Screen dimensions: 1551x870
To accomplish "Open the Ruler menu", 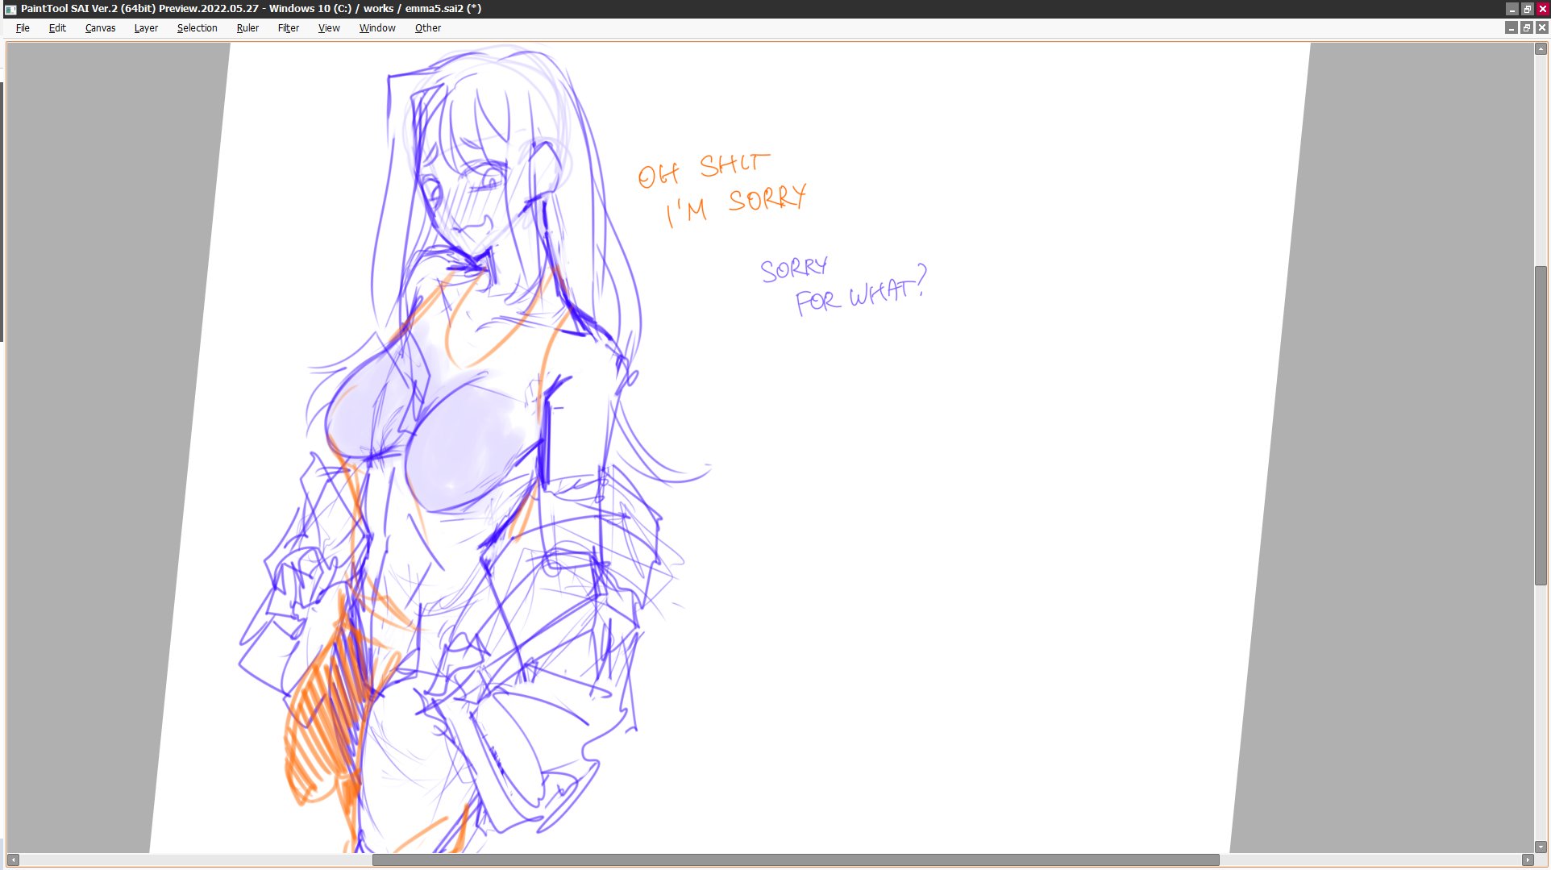I will tap(247, 27).
